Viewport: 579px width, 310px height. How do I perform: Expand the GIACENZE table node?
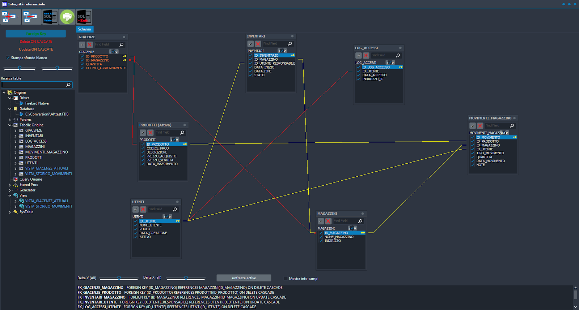[16, 130]
